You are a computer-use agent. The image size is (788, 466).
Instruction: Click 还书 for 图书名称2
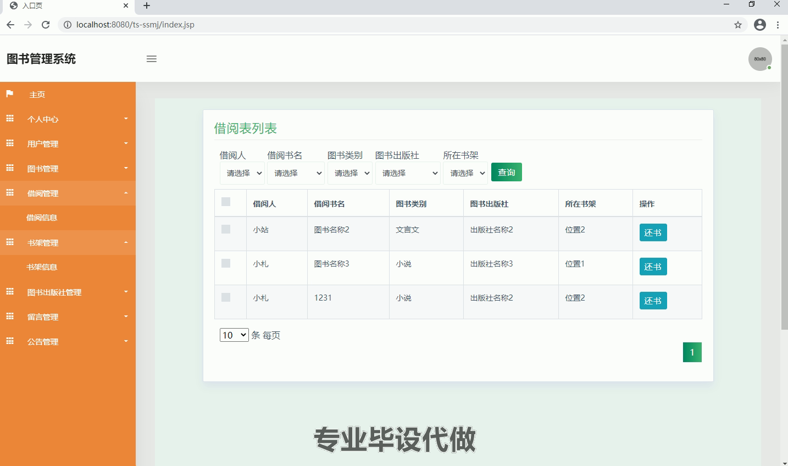(653, 232)
